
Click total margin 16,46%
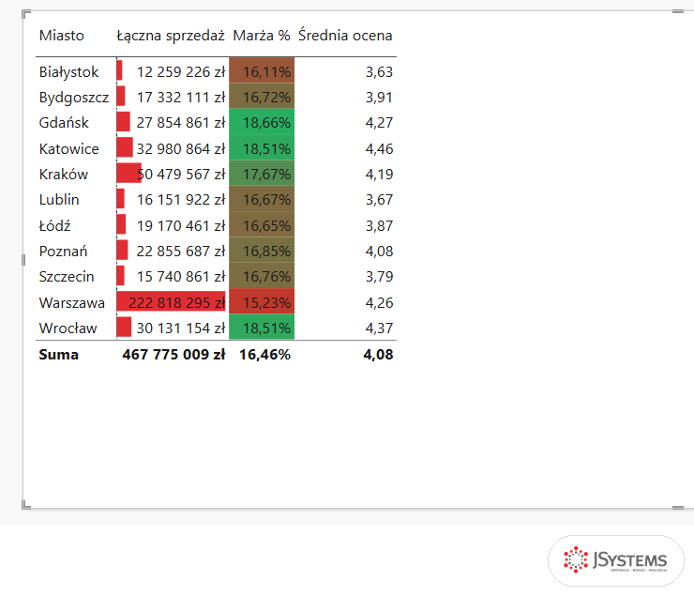point(264,354)
